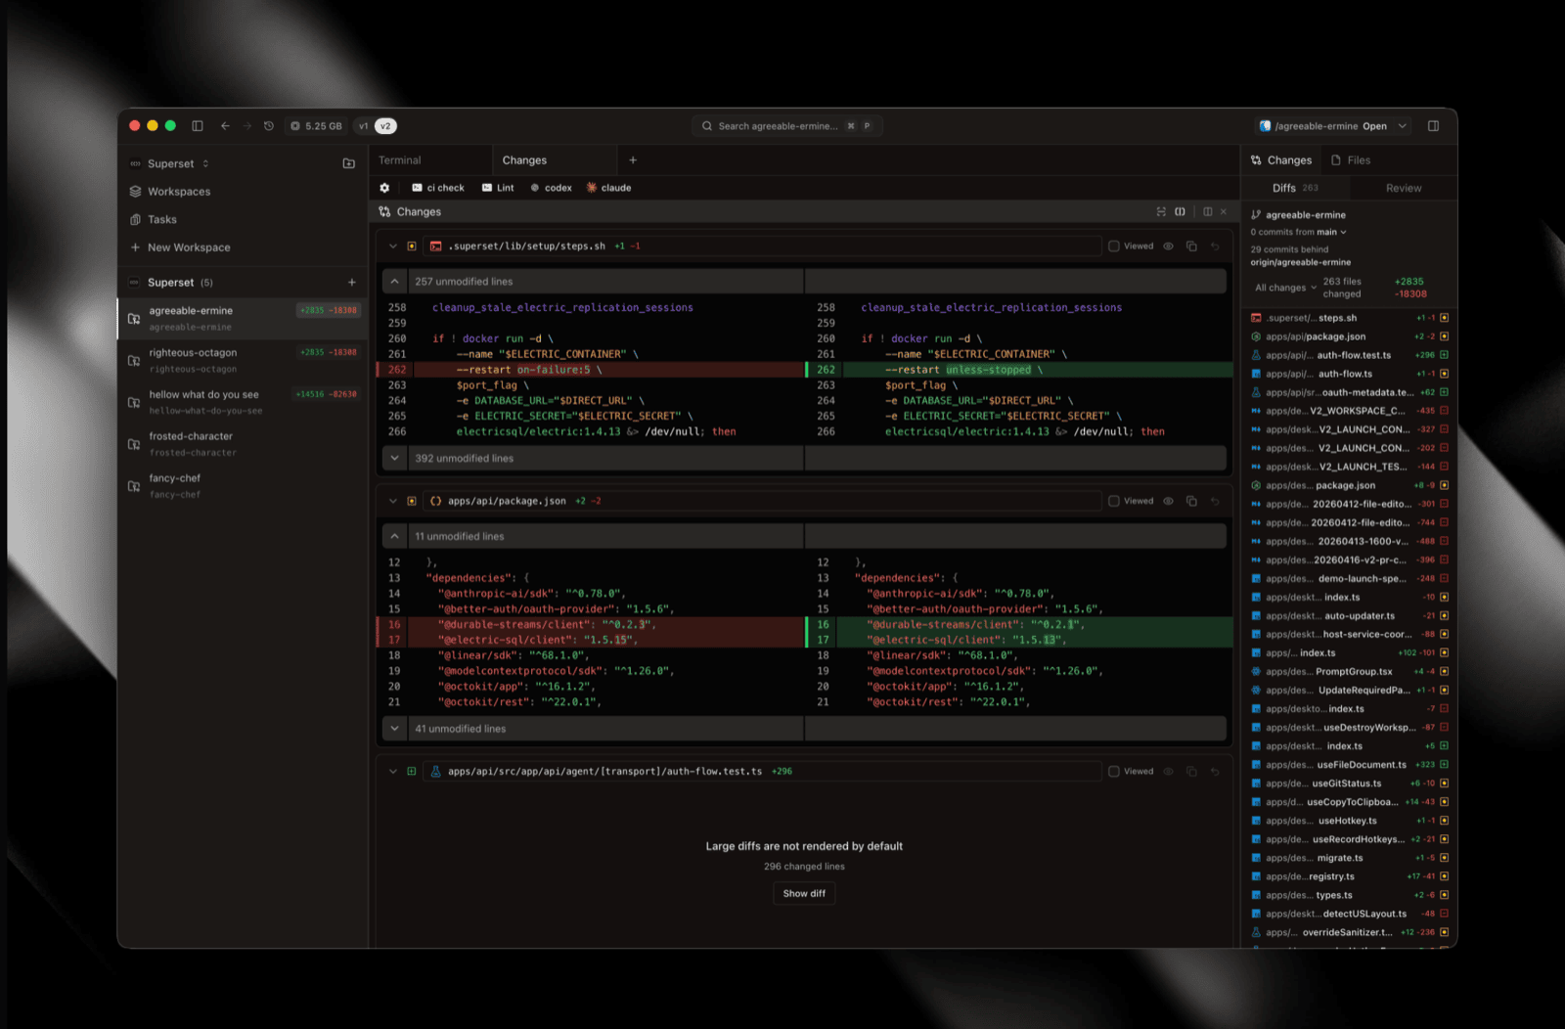Click revert arrow for apps/api/package.json
1565x1029 pixels.
coord(1215,501)
